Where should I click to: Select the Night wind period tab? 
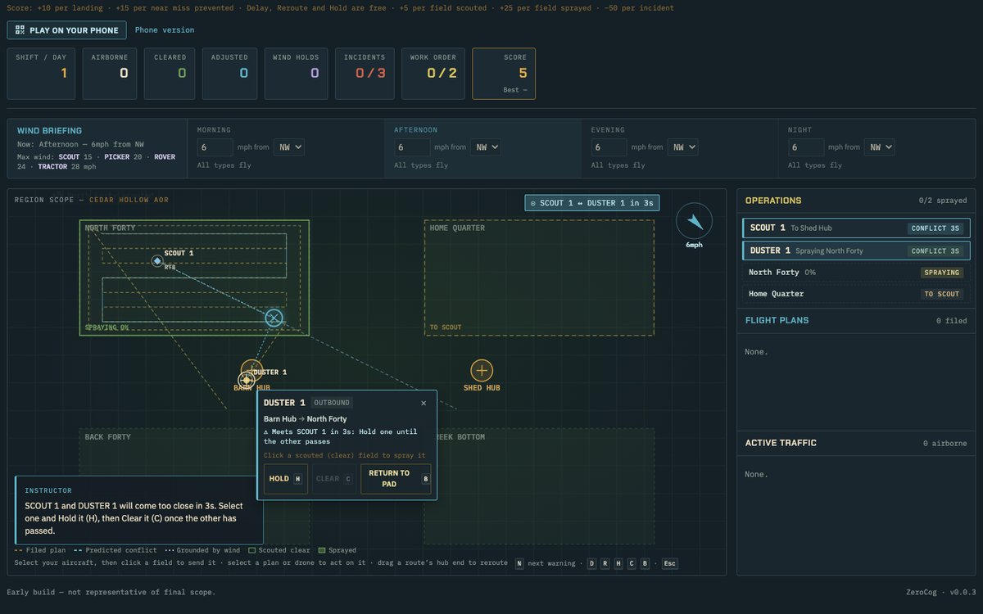(x=877, y=148)
